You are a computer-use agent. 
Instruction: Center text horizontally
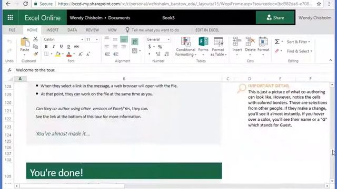115,47
